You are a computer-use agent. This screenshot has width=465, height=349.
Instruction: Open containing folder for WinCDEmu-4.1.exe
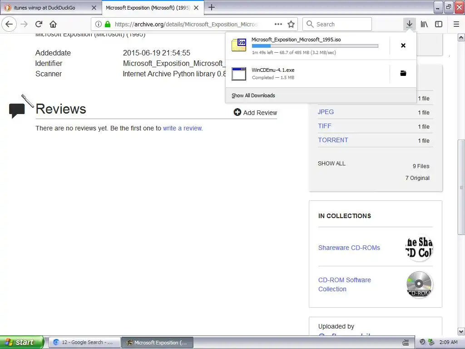pos(403,73)
